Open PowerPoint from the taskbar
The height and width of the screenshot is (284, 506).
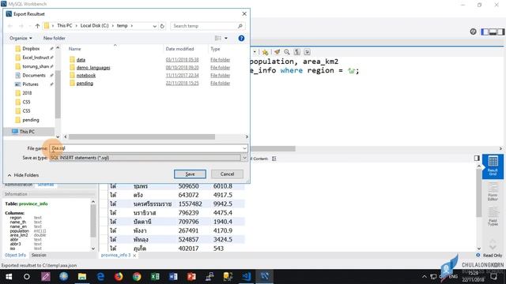point(191,277)
